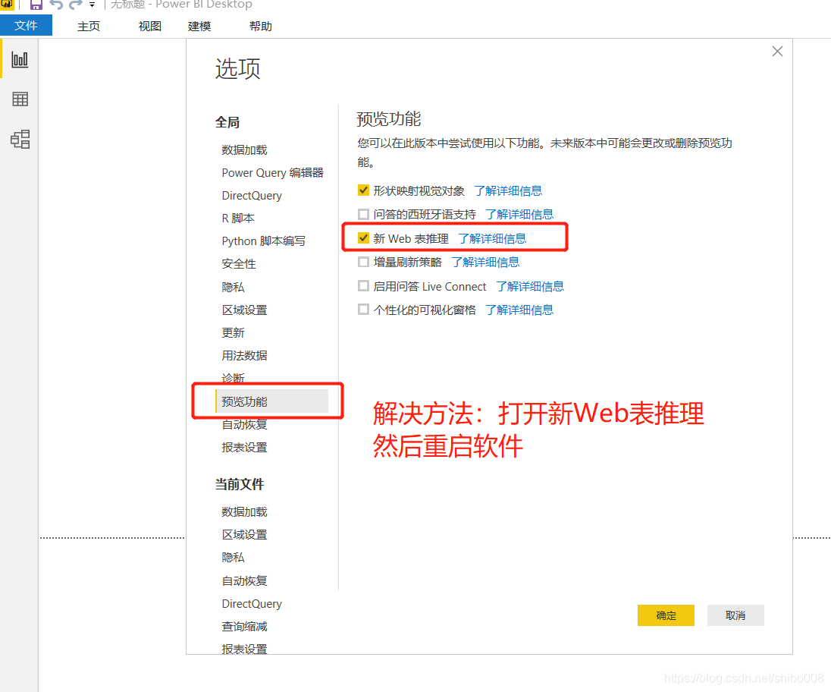Image resolution: width=831 pixels, height=692 pixels.
Task: Select 用法数据 option category
Action: coord(244,356)
